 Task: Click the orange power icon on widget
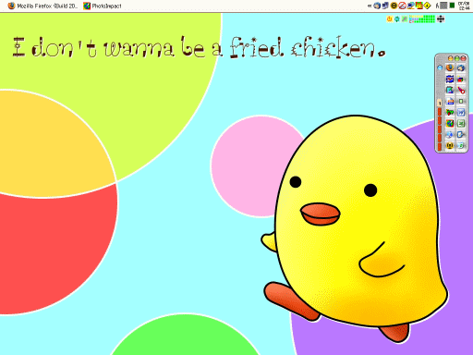tap(390, 19)
